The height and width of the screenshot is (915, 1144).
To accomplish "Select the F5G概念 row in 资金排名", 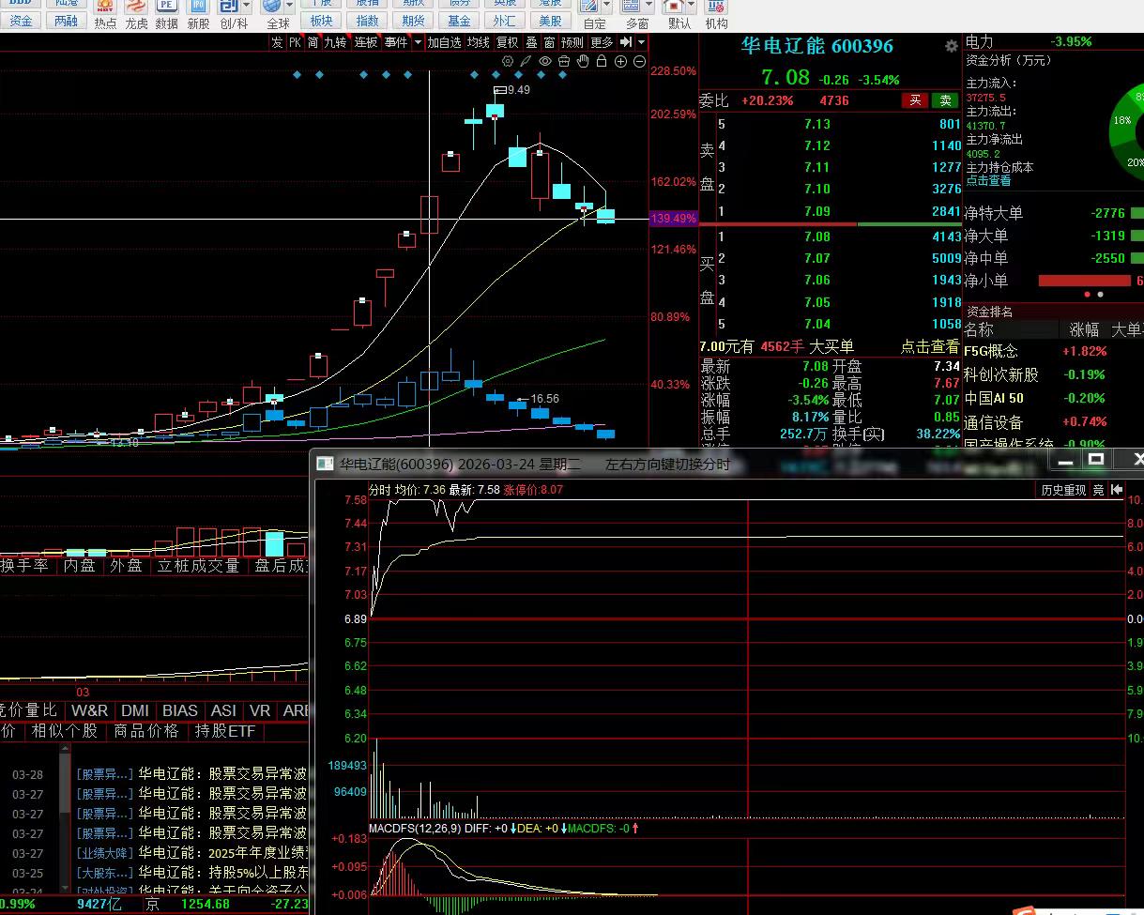I will coord(1054,351).
